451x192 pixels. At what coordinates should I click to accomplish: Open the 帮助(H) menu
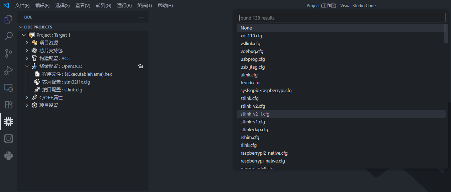pos(165,6)
